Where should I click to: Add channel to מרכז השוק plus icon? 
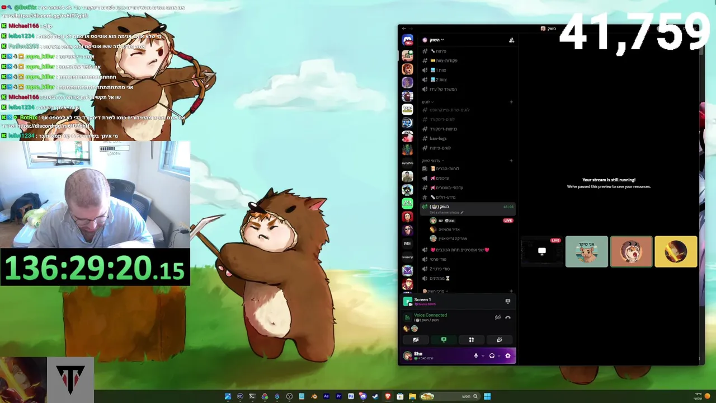point(511,291)
